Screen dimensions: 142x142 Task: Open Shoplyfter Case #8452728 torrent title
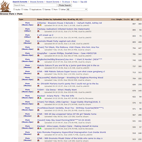pyautogui.click(x=67, y=53)
